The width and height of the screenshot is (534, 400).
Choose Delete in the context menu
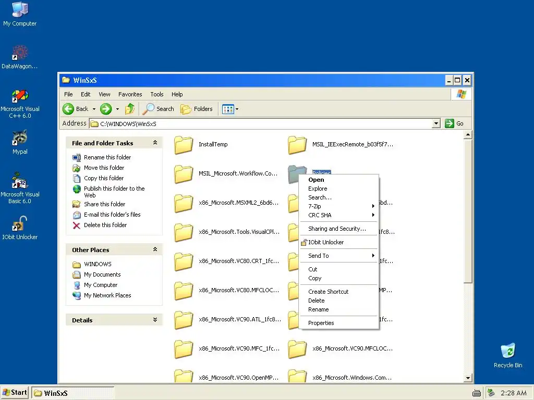tap(339, 301)
